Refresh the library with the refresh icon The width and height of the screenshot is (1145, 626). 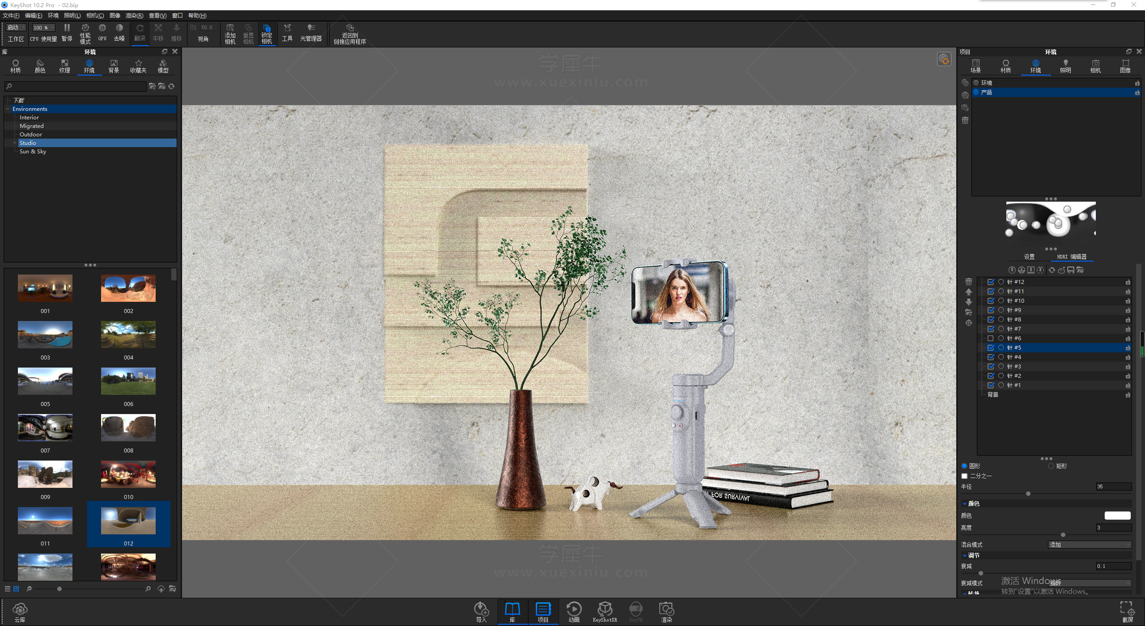(x=171, y=86)
